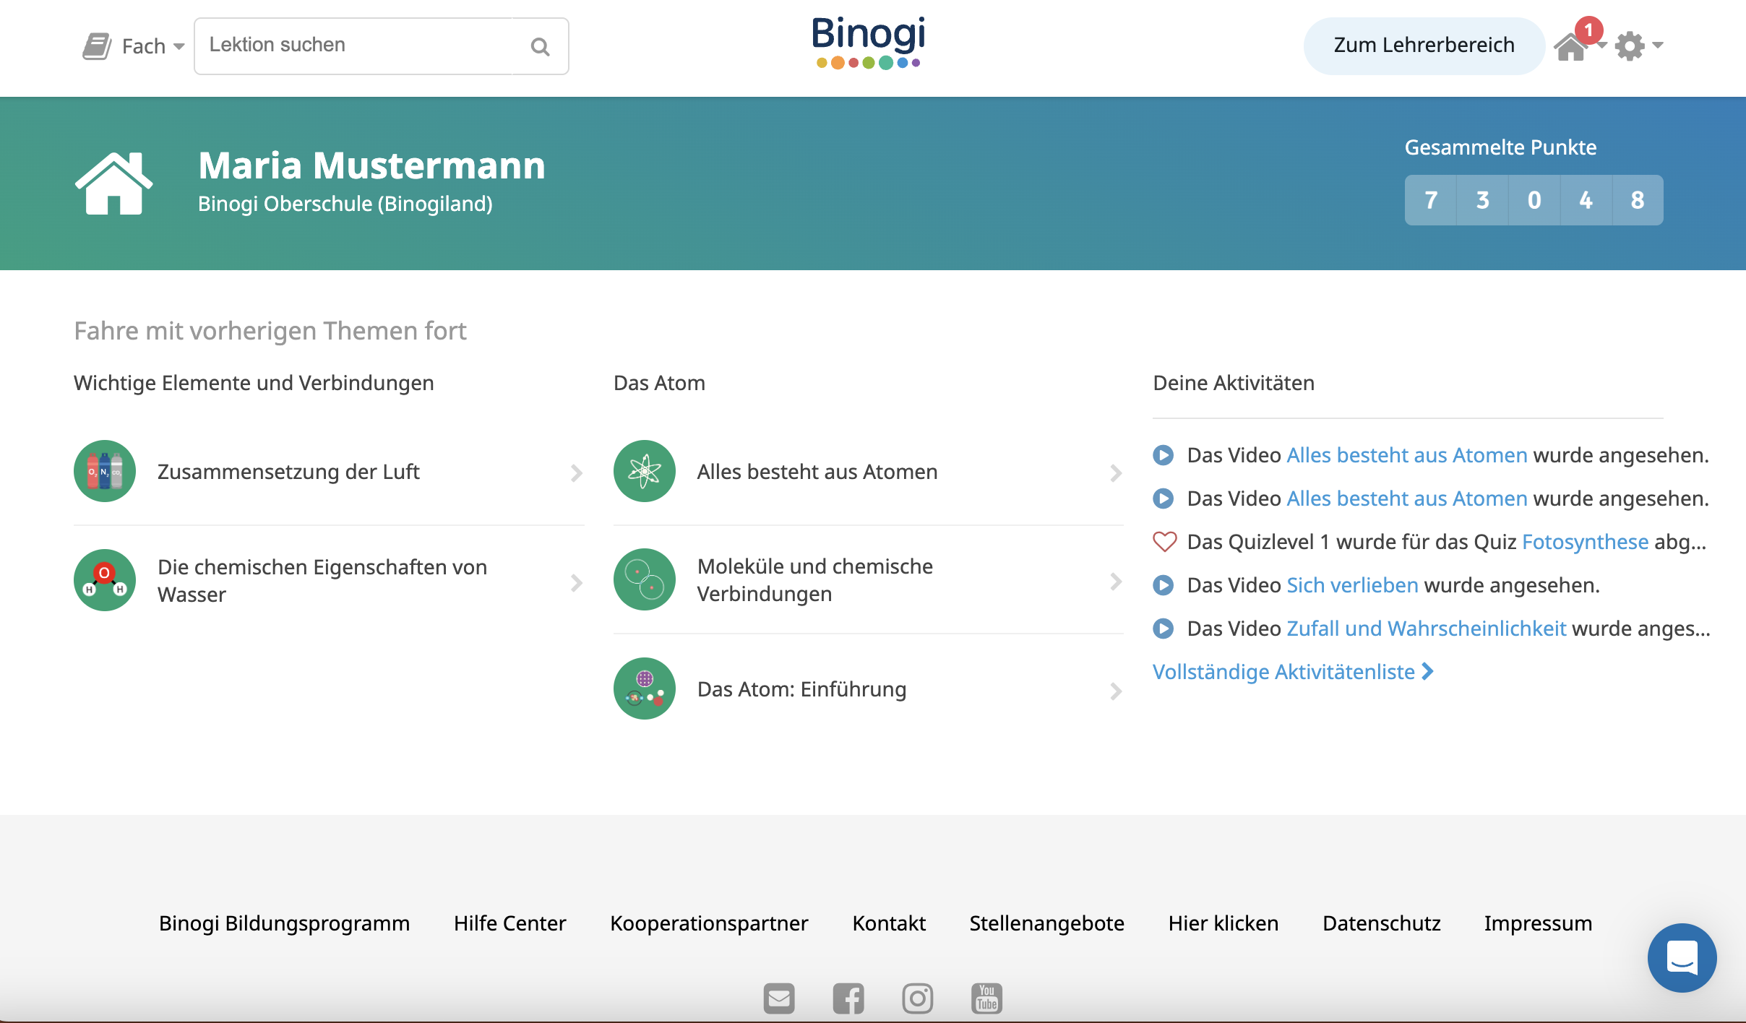Open Stellenangebote footer link

[1046, 923]
